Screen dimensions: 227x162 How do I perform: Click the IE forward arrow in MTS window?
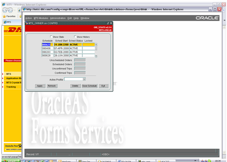[10, 10]
